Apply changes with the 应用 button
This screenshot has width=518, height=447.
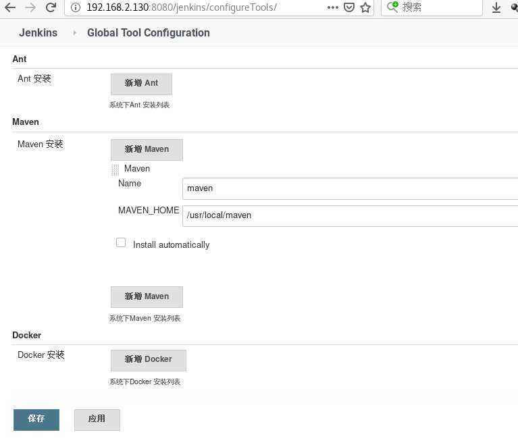coord(97,419)
